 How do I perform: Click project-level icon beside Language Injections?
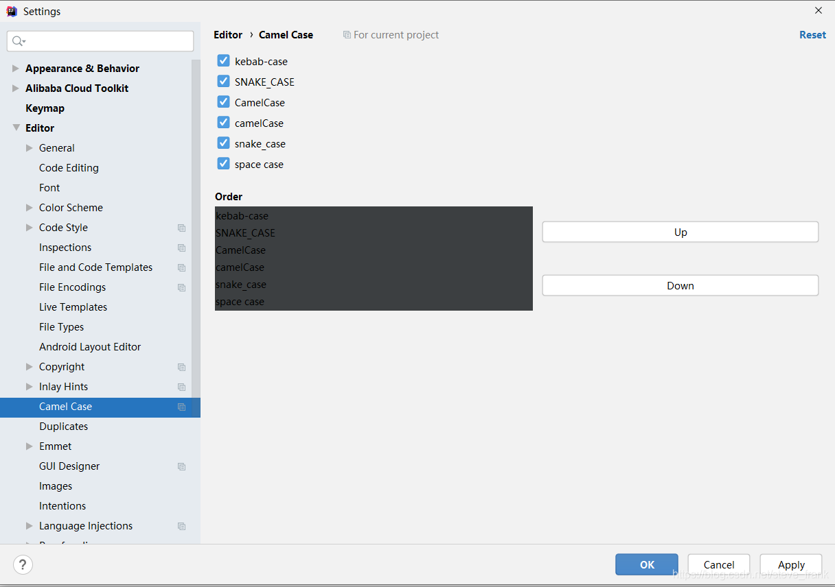click(x=181, y=526)
